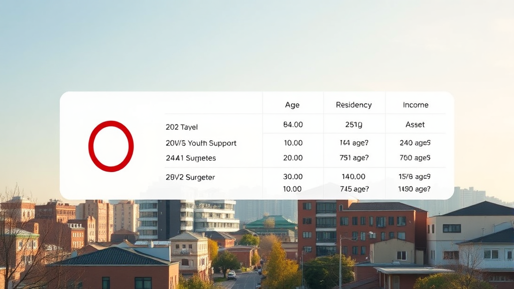This screenshot has width=514, height=289.
Task: Select the 28V2 Surgeter row label
Action: click(x=190, y=177)
